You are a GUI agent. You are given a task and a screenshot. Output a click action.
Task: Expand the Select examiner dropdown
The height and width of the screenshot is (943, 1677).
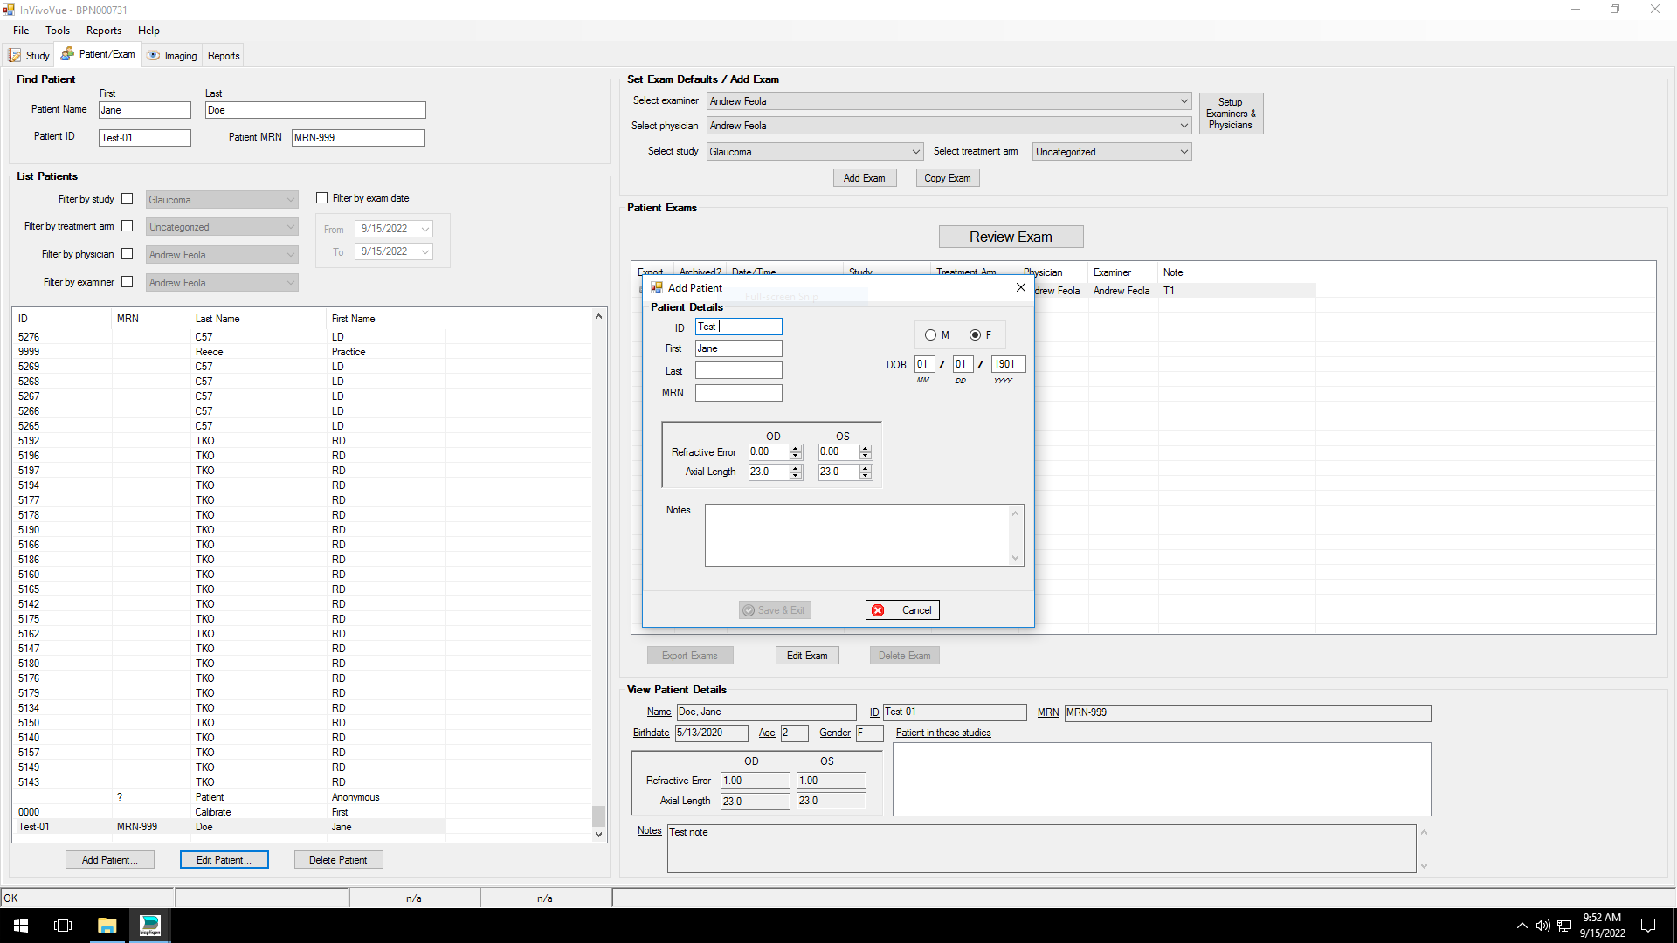click(1184, 101)
